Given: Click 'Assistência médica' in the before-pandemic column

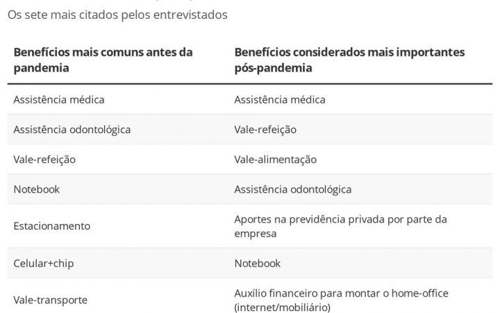Looking at the screenshot, I should [x=59, y=99].
